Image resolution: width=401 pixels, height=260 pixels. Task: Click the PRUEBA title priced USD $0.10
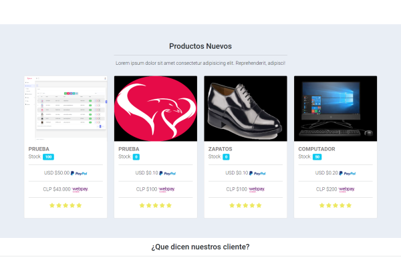[129, 149]
